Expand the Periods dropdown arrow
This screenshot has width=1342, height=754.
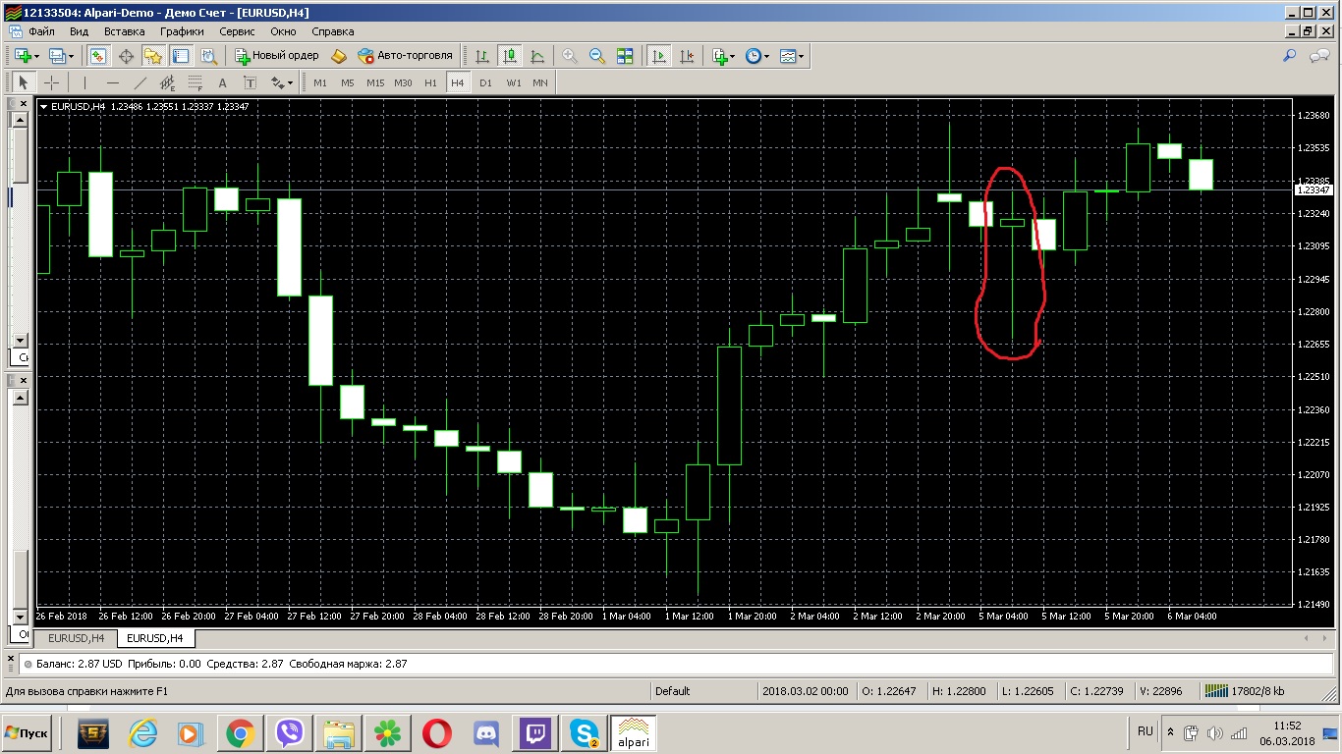pos(766,56)
